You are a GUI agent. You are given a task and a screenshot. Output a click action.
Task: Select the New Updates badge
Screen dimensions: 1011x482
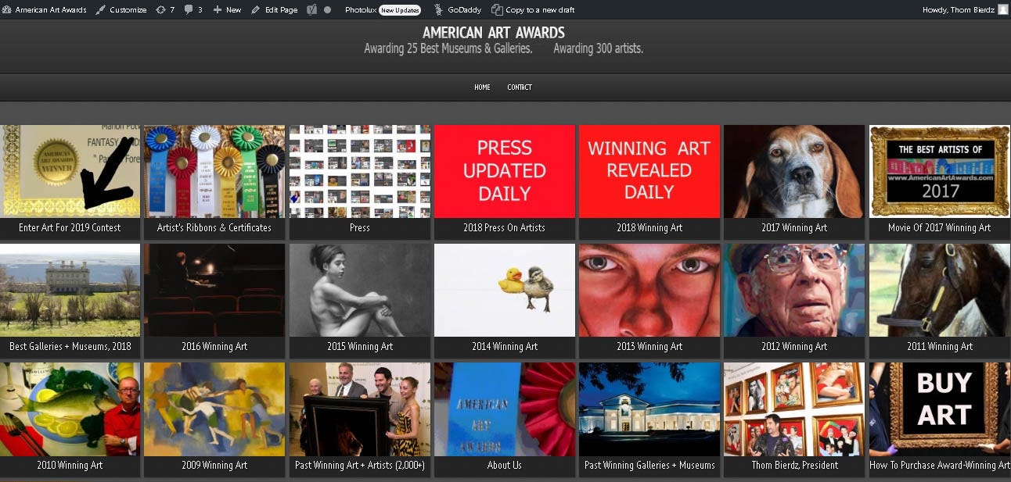[x=400, y=10]
